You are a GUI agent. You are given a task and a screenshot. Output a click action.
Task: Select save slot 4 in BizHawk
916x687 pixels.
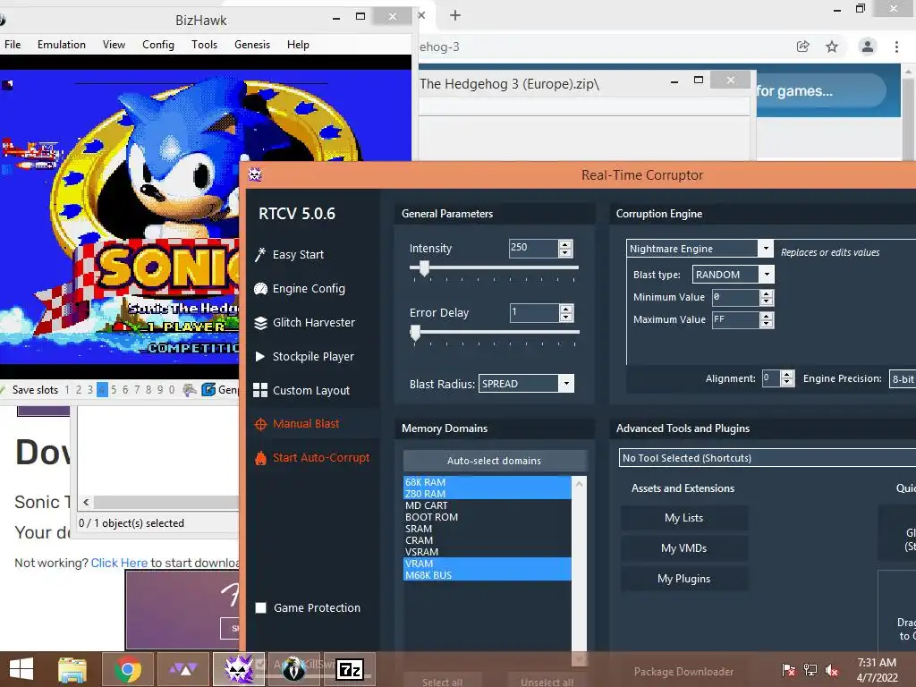click(x=102, y=390)
